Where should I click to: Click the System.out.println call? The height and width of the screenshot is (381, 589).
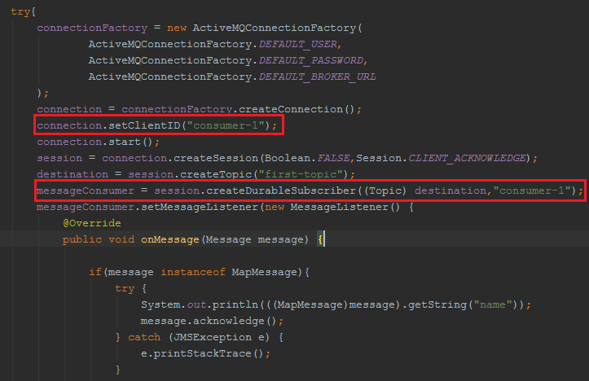[200, 304]
